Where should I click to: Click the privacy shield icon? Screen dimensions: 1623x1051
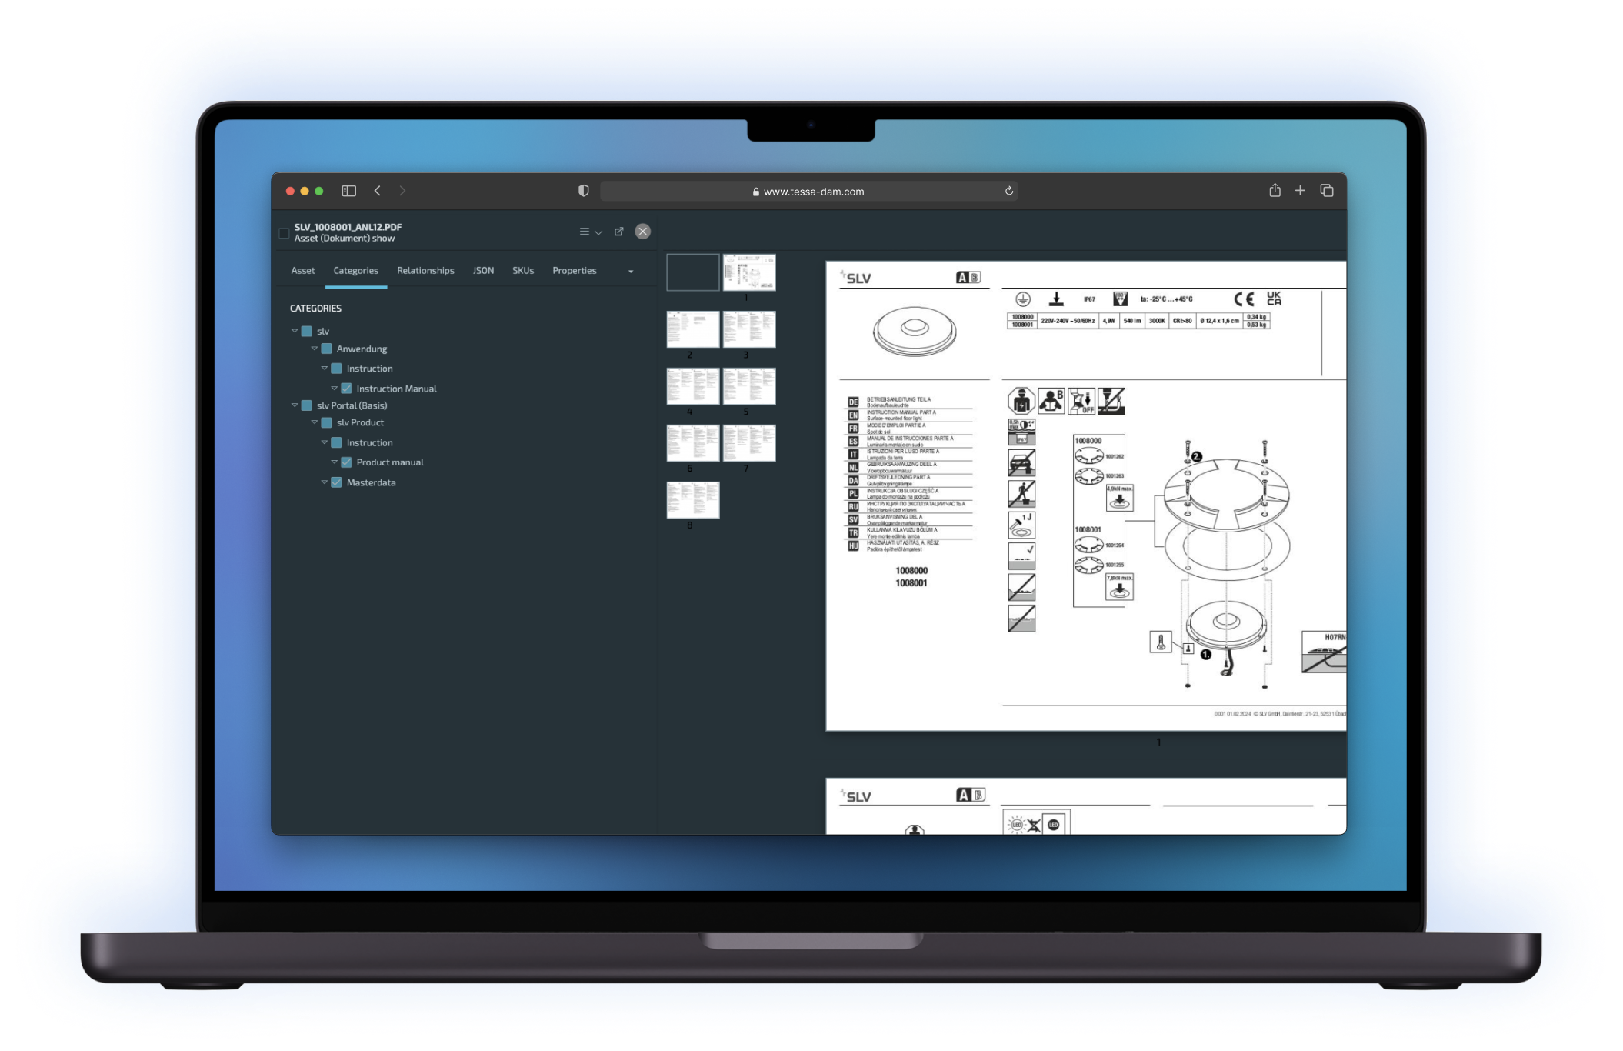pyautogui.click(x=583, y=191)
